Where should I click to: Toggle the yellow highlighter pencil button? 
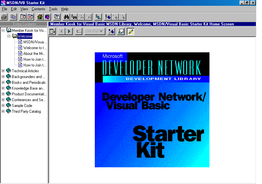(x=131, y=31)
